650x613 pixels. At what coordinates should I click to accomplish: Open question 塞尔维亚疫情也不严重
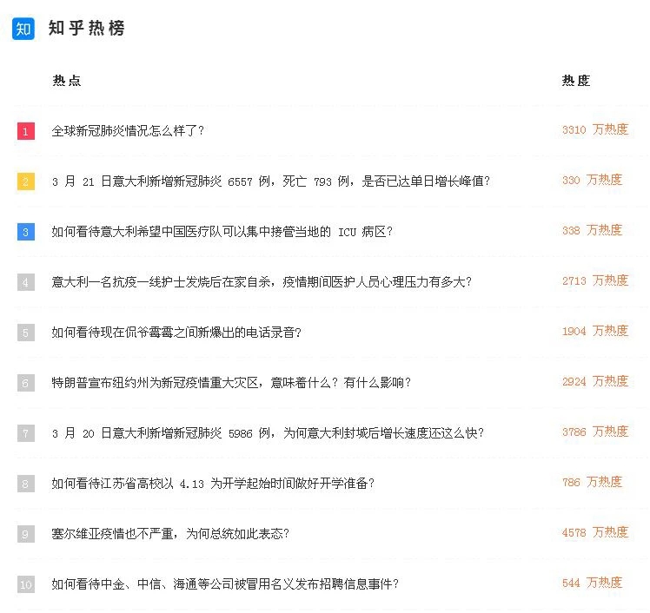tap(170, 534)
